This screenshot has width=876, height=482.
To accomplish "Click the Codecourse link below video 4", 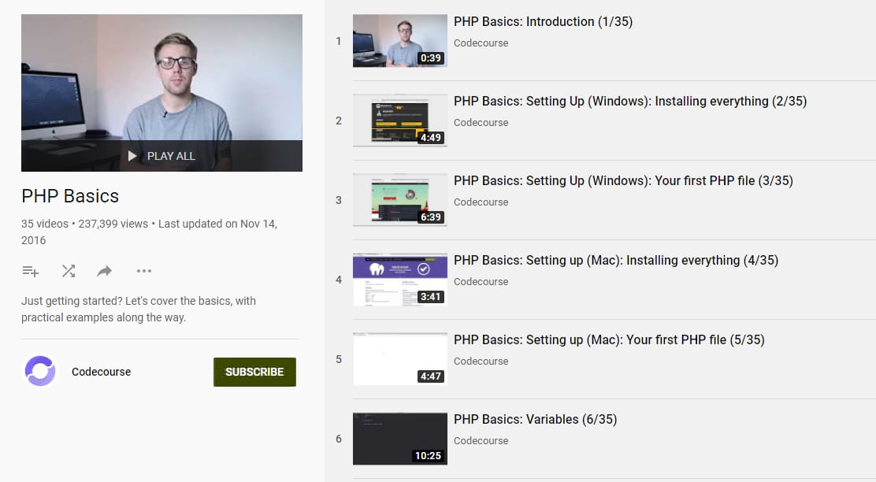I will [x=481, y=281].
